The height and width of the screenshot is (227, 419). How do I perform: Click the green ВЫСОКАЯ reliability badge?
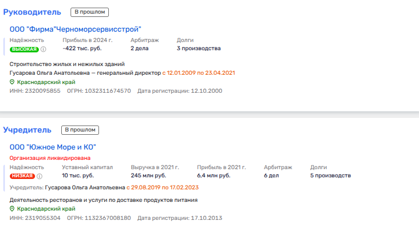pyautogui.click(x=24, y=49)
